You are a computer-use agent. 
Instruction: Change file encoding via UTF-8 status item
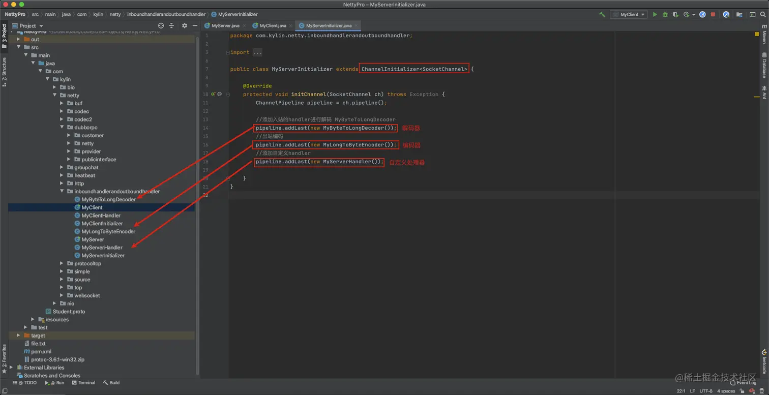coord(706,391)
